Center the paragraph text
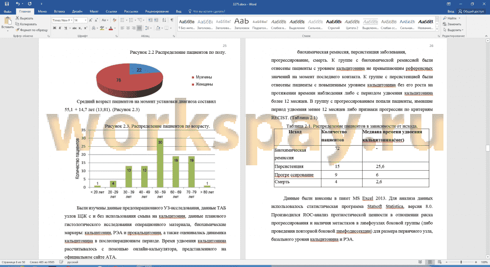Viewport: 490px width, 267px height. (x=128, y=28)
